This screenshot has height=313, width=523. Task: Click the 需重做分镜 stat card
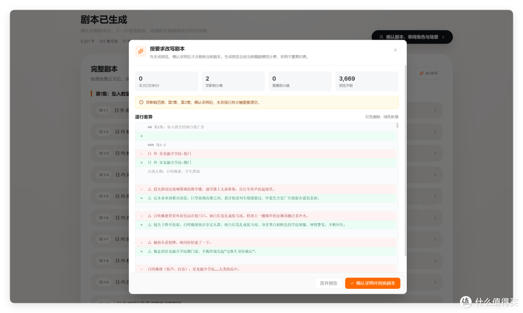(300, 81)
